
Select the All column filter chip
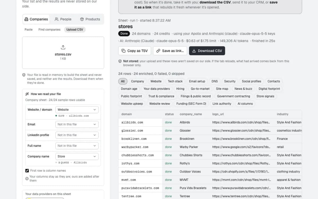click(x=123, y=81)
